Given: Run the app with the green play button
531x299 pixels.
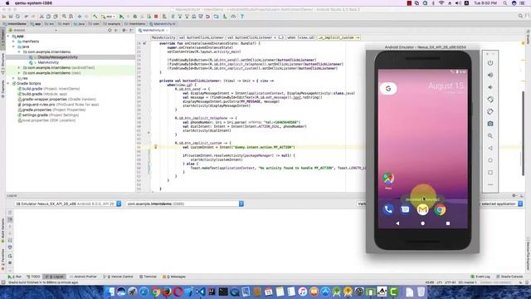Looking at the screenshot, I should 122,17.
